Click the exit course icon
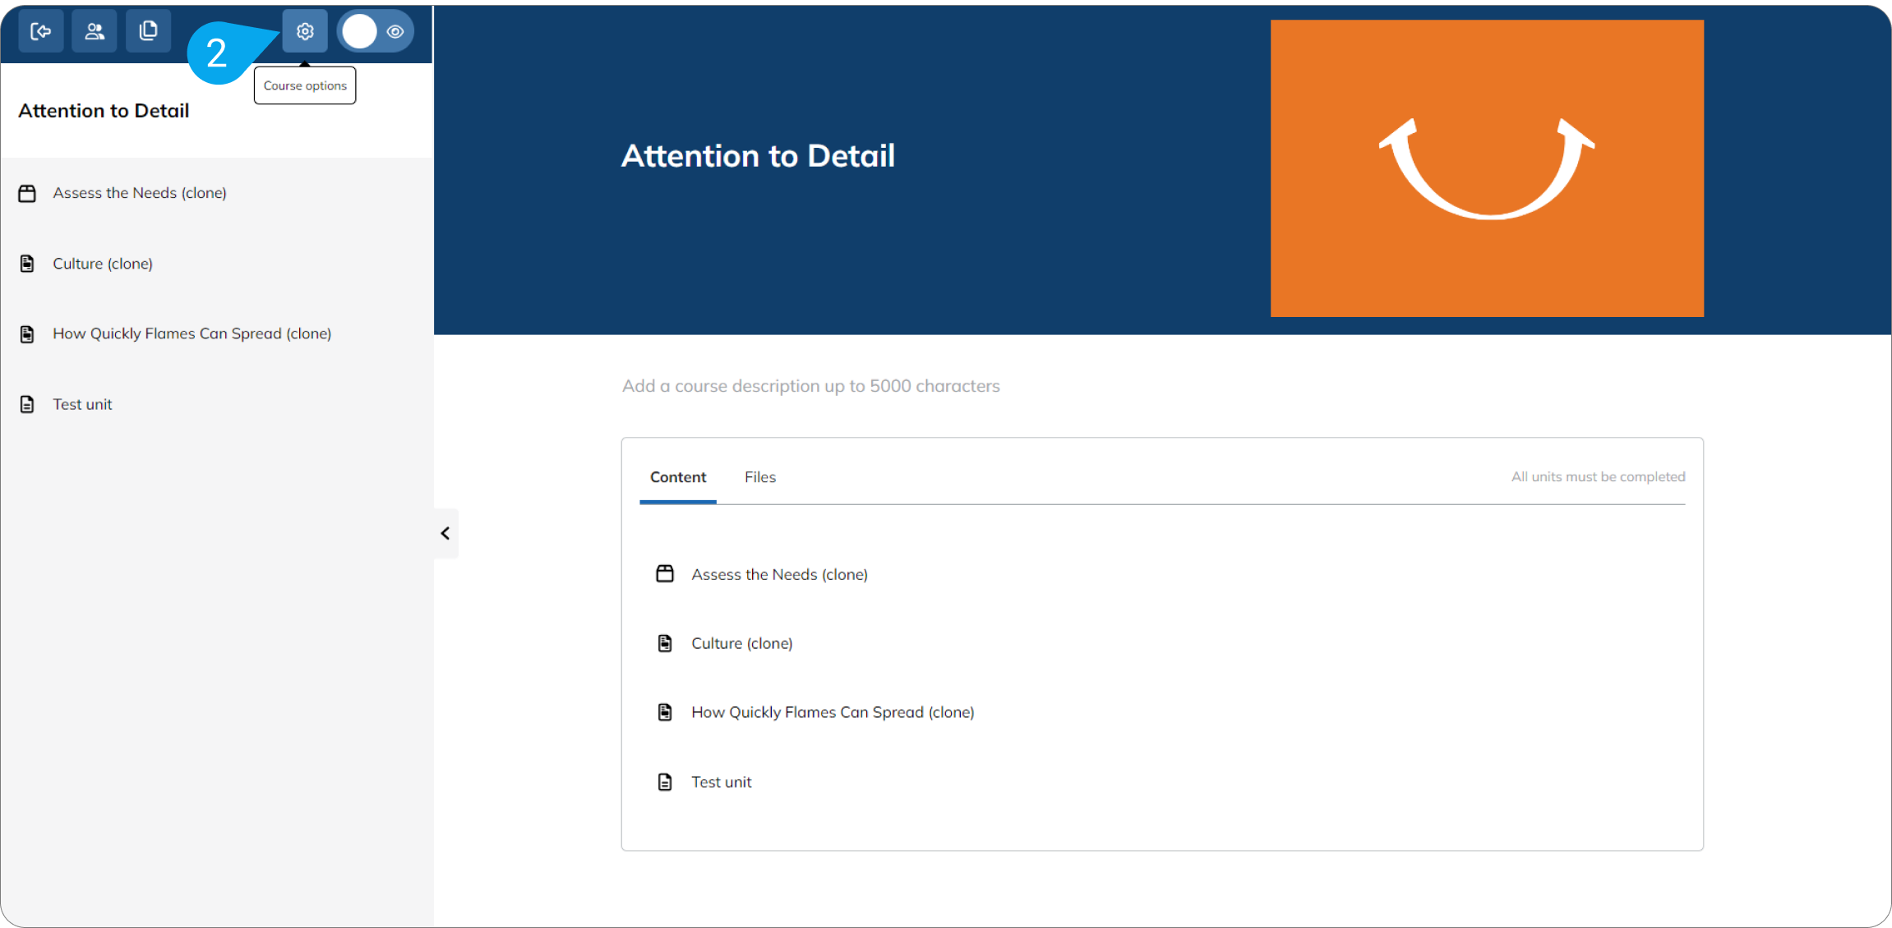 [x=40, y=31]
